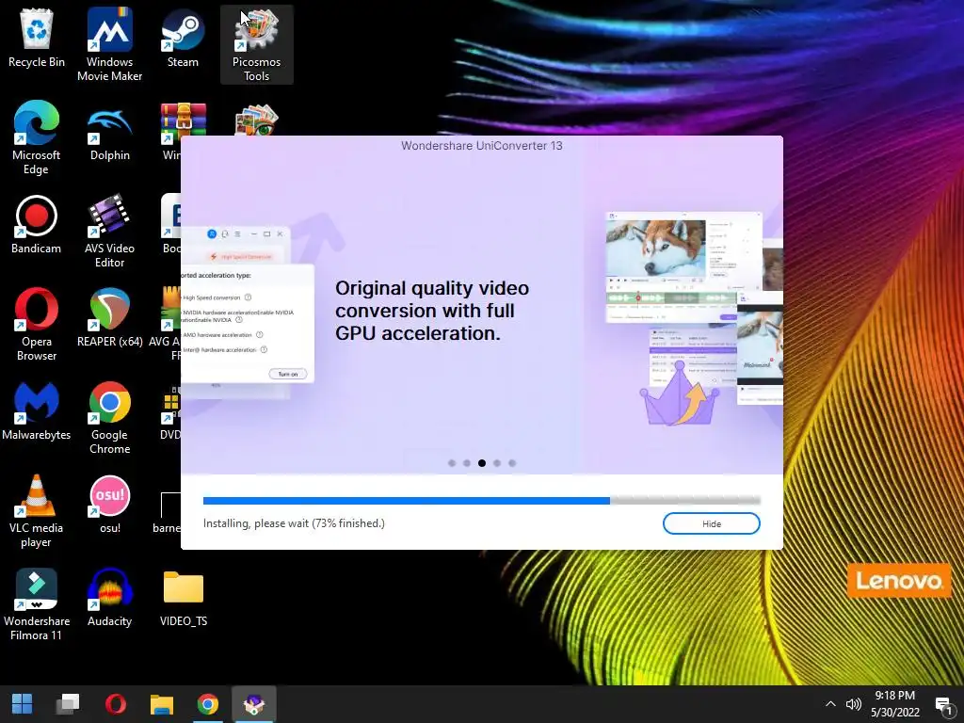Open Microsoft Edge from the desktop
The height and width of the screenshot is (723, 964).
coord(37,138)
